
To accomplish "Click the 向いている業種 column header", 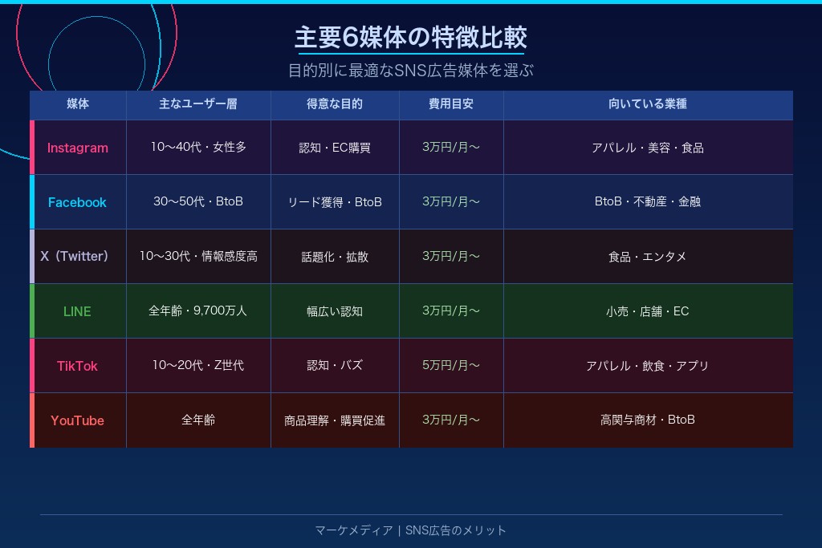I will [648, 104].
